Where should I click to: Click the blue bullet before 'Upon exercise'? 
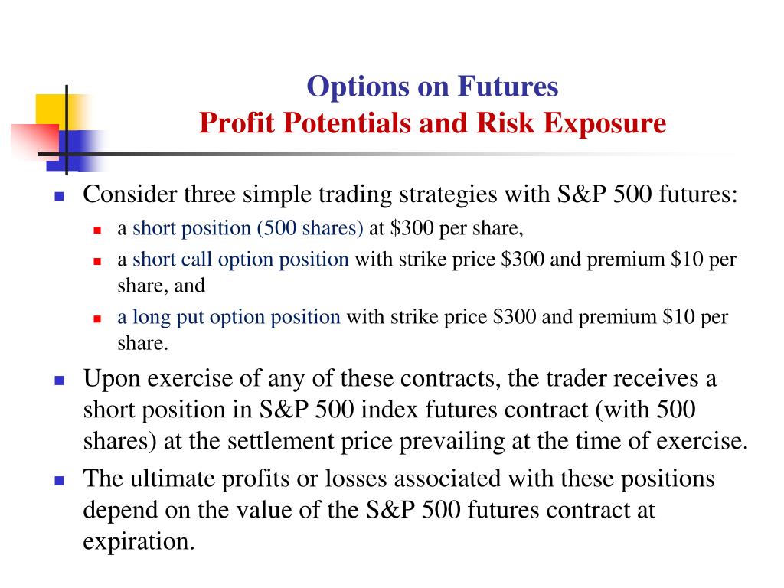(60, 381)
